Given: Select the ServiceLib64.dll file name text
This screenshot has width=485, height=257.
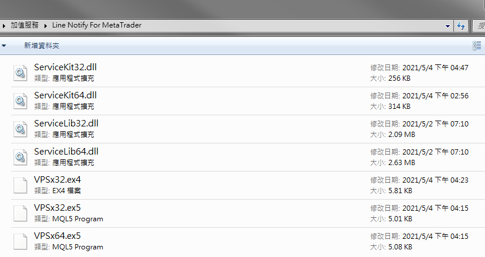Looking at the screenshot, I should pyautogui.click(x=66, y=152).
